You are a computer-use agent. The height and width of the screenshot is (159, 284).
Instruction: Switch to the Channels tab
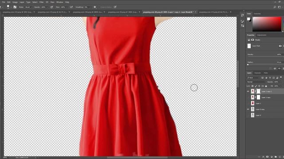pyautogui.click(x=257, y=73)
